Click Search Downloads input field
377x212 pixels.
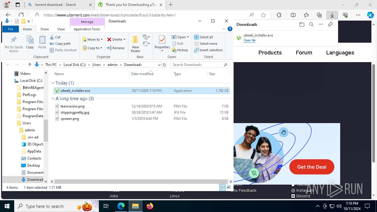coord(200,65)
